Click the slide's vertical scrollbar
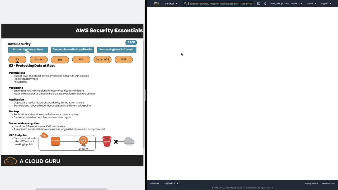The width and height of the screenshot is (338, 190). click(144, 94)
